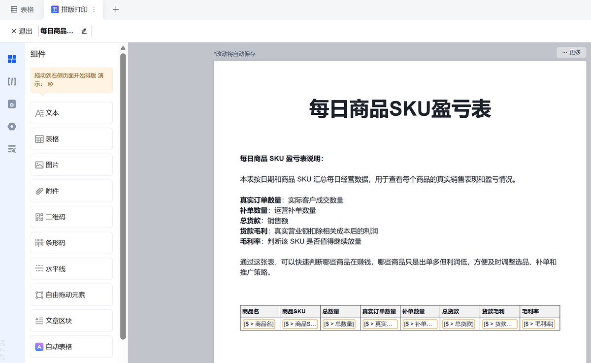Screen dimensions: 591x363
Task: Pick the 条形码 barcode component
Action: [x=71, y=243]
